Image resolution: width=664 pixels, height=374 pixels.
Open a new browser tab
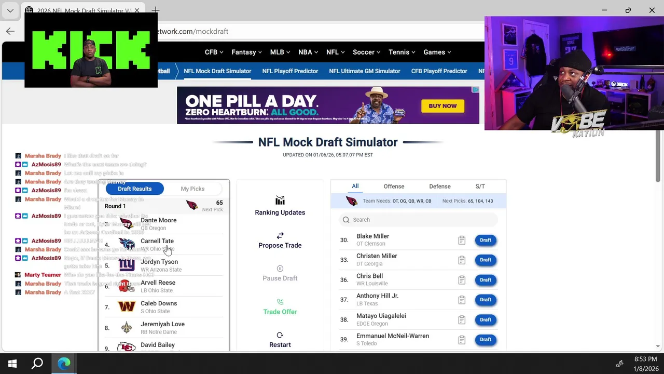(156, 10)
